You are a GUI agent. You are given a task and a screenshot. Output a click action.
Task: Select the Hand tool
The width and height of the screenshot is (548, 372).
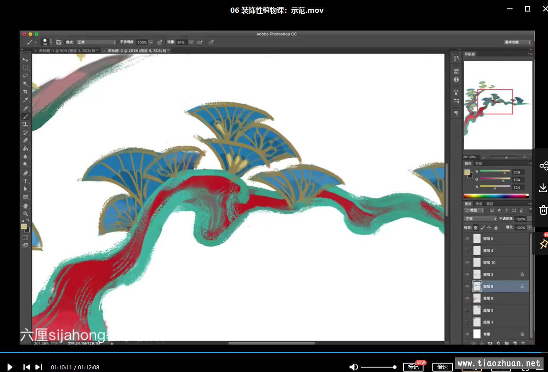26,206
